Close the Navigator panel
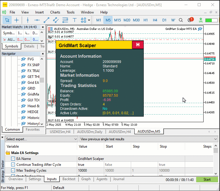The height and width of the screenshot is (191, 220). coord(43,54)
